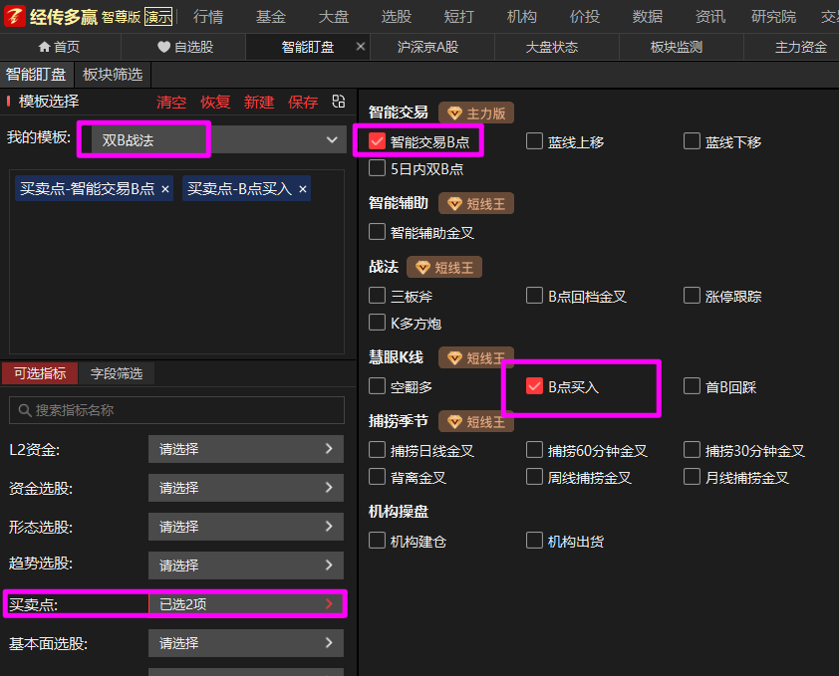This screenshot has height=676, width=839.
Task: Click the 清空 button
Action: coord(171,102)
